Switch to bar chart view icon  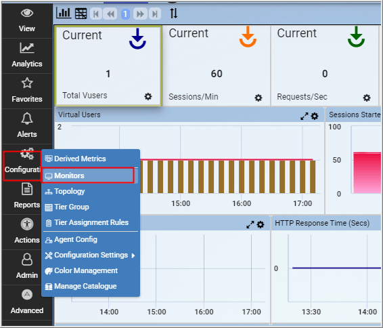pyautogui.click(x=64, y=13)
